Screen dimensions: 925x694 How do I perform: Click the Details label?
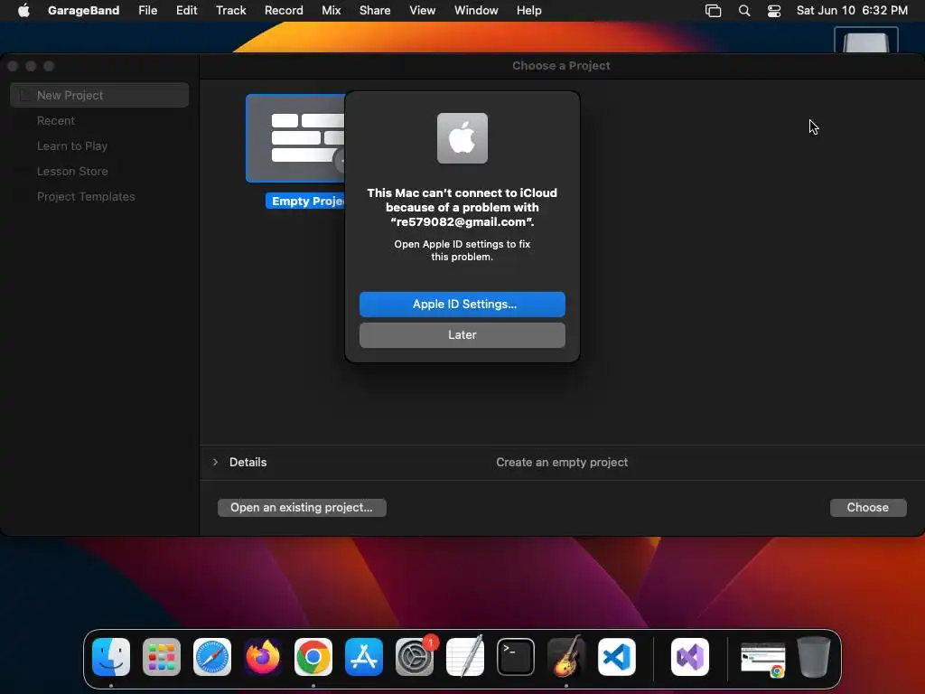[248, 462]
